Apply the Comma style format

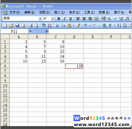[x=115, y=19]
